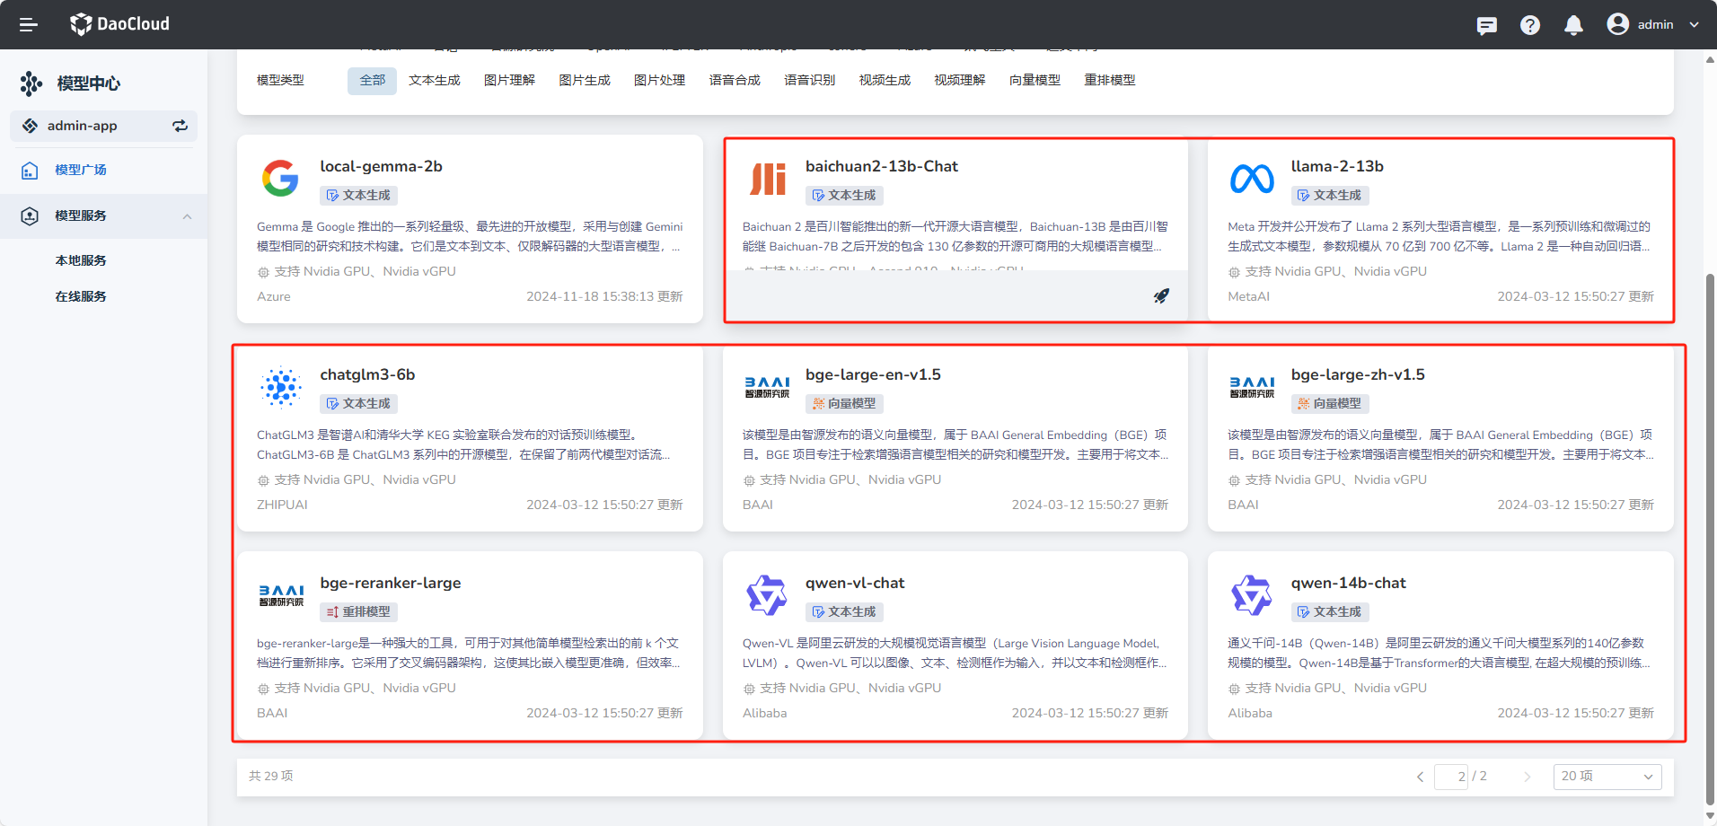
Task: Click MetaAI provider text on llama-2-13b card
Action: tap(1248, 296)
